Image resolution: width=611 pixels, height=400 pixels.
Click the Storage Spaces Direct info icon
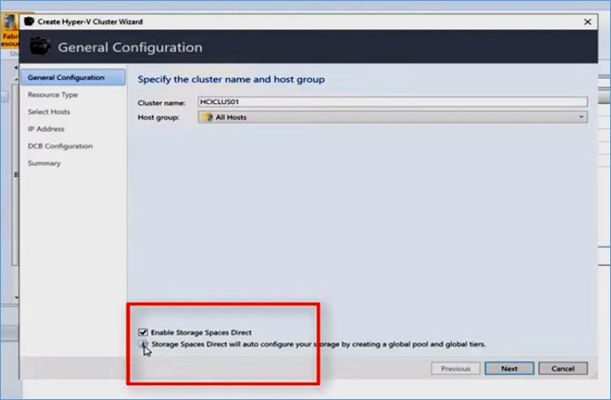pos(143,344)
